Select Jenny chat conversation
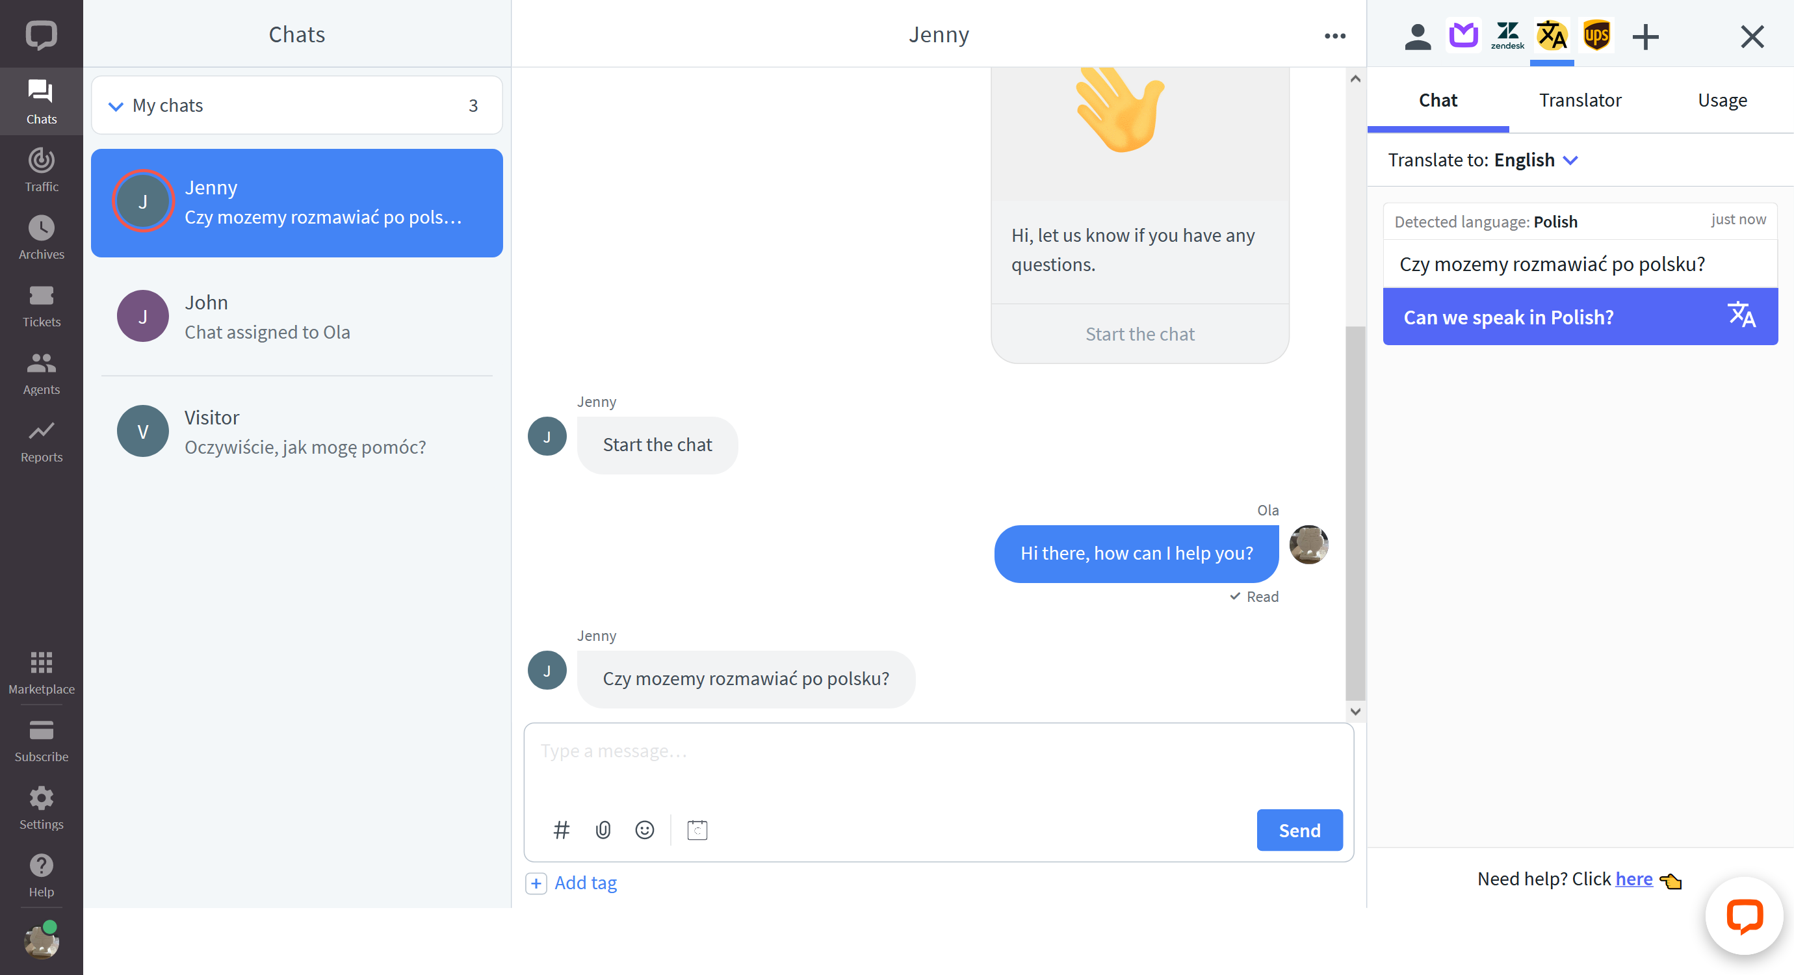The image size is (1794, 975). (x=296, y=203)
